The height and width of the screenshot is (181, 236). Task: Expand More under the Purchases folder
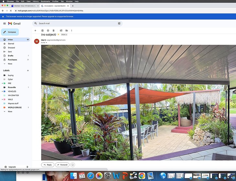click(x=10, y=64)
